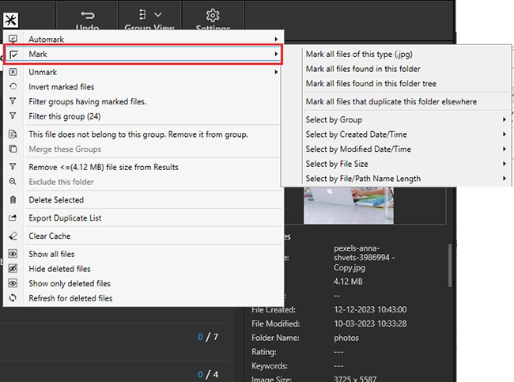The width and height of the screenshot is (514, 382).
Task: Open the Group View toolbar icon
Action: [142, 15]
